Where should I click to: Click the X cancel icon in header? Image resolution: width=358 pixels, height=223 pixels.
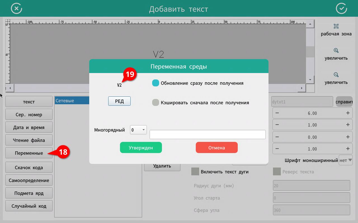coord(17,8)
